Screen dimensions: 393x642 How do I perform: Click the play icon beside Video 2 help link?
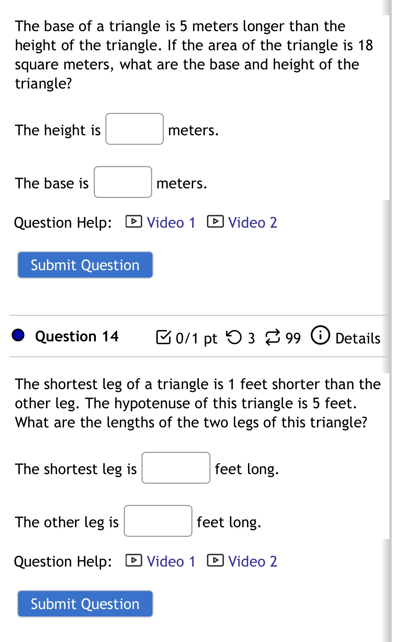point(215,222)
